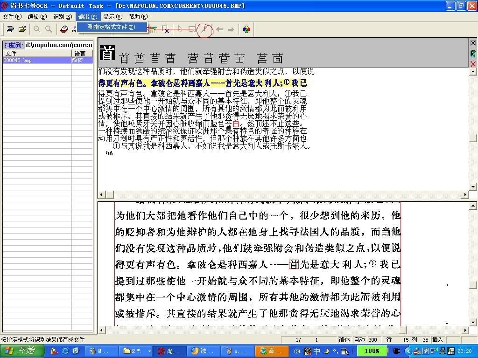Viewport: 478px width, 358px height.
Task: Click the 尚... OCR taskbar button
Action: [169, 351]
